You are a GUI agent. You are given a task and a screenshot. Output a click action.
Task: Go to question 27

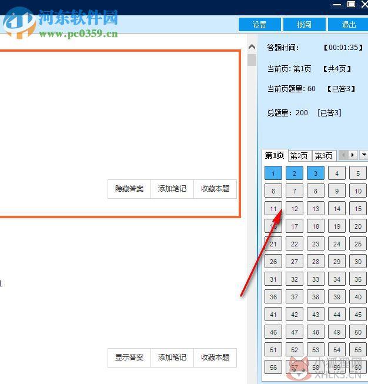coord(295,262)
